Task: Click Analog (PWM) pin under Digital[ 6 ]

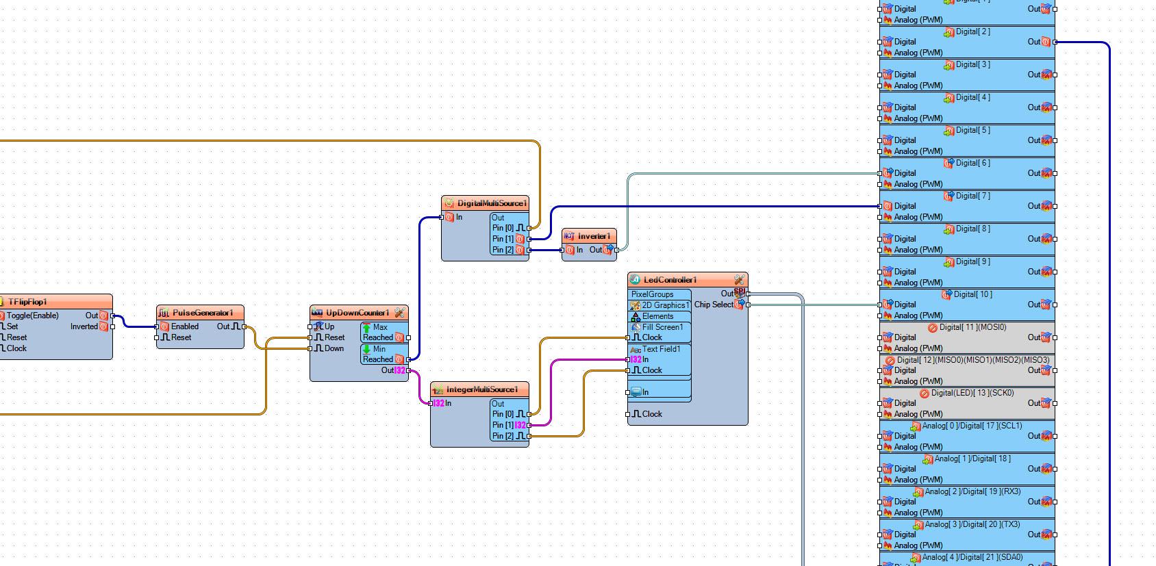Action: (912, 184)
